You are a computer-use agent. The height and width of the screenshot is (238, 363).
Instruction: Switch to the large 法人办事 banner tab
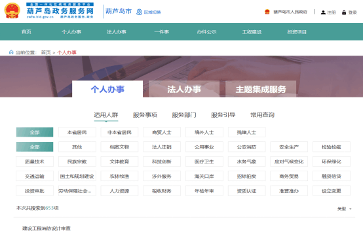click(184, 89)
